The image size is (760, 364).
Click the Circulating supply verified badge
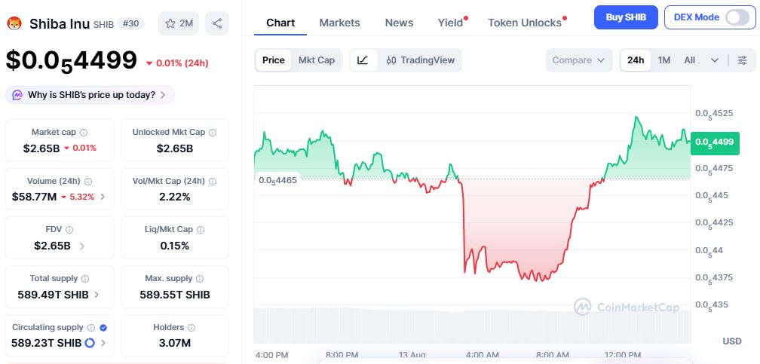[x=103, y=328]
